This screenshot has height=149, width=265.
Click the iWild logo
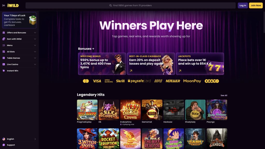pyautogui.click(x=13, y=5)
